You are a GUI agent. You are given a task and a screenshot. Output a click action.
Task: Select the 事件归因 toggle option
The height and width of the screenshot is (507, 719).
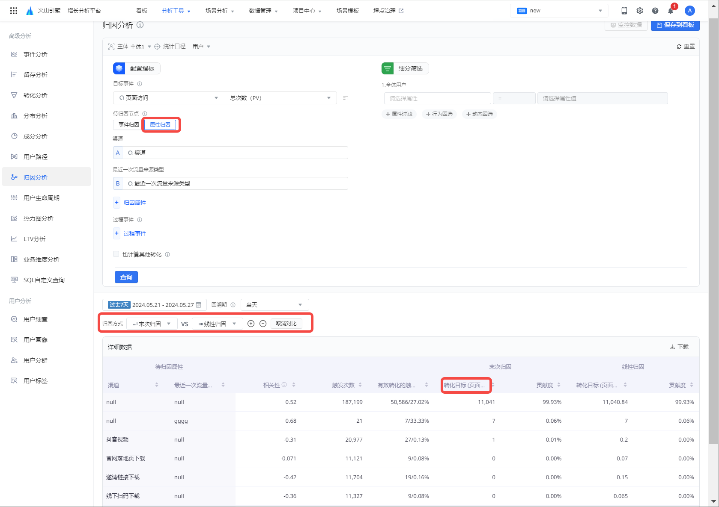pos(129,125)
